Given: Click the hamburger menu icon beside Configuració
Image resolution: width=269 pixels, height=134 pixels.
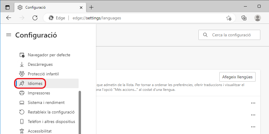Looking at the screenshot, I should [8, 35].
